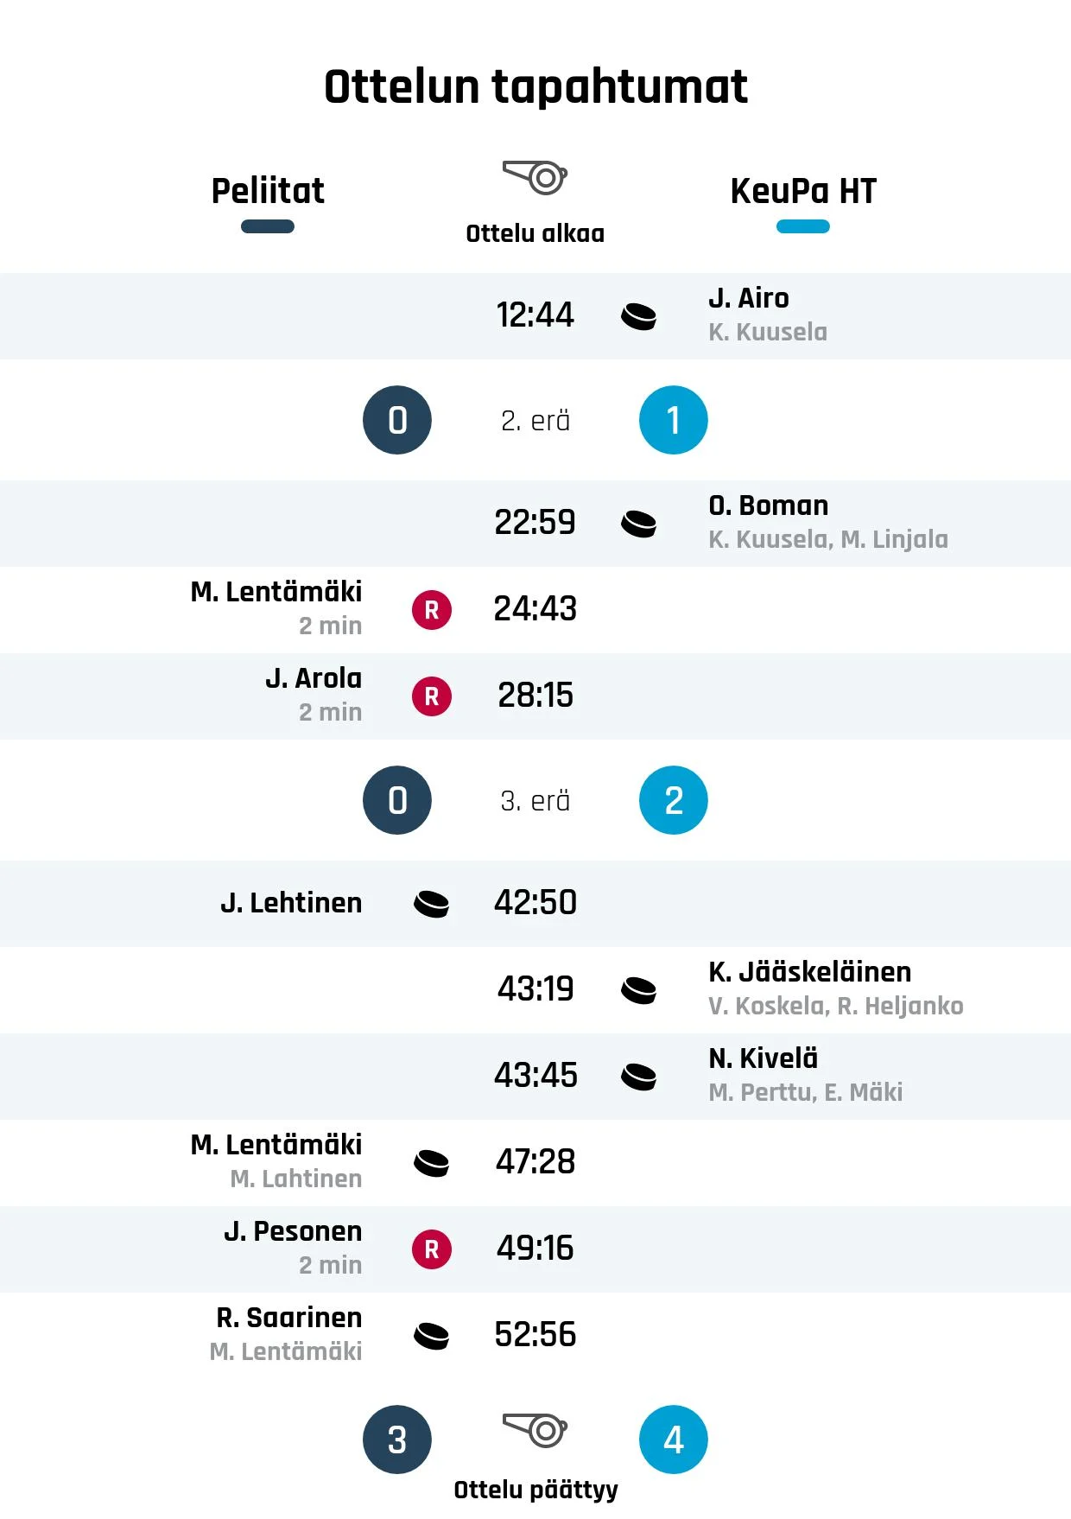This screenshot has height=1519, width=1071.
Task: Click the red penalty icon at 24:43
Action: coord(432,610)
